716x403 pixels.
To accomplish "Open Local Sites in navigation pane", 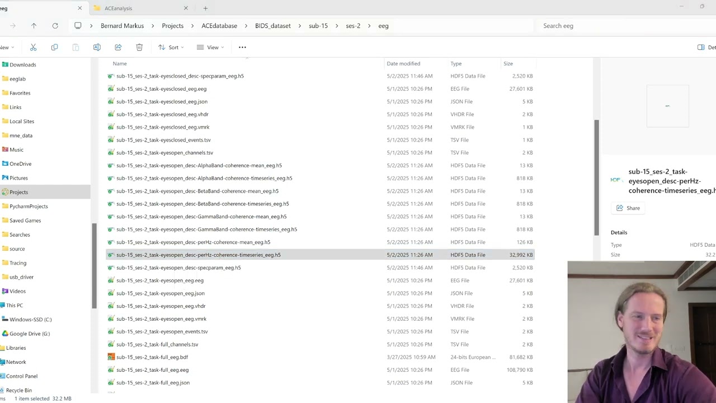I will coord(22,121).
